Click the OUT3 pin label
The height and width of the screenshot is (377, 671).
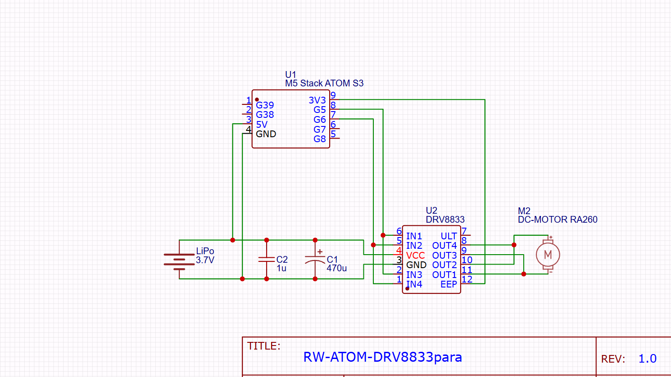click(444, 256)
